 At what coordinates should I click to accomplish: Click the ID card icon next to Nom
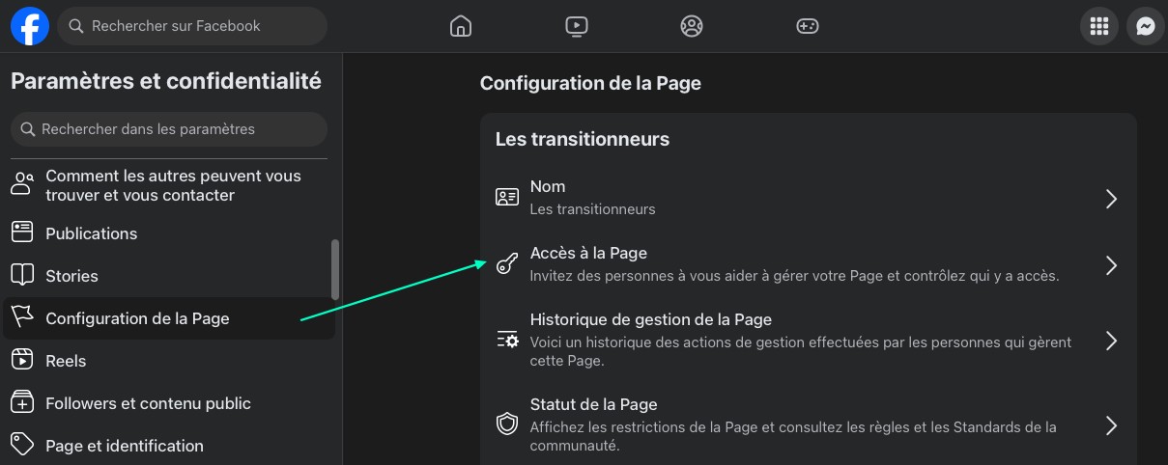pyautogui.click(x=507, y=198)
